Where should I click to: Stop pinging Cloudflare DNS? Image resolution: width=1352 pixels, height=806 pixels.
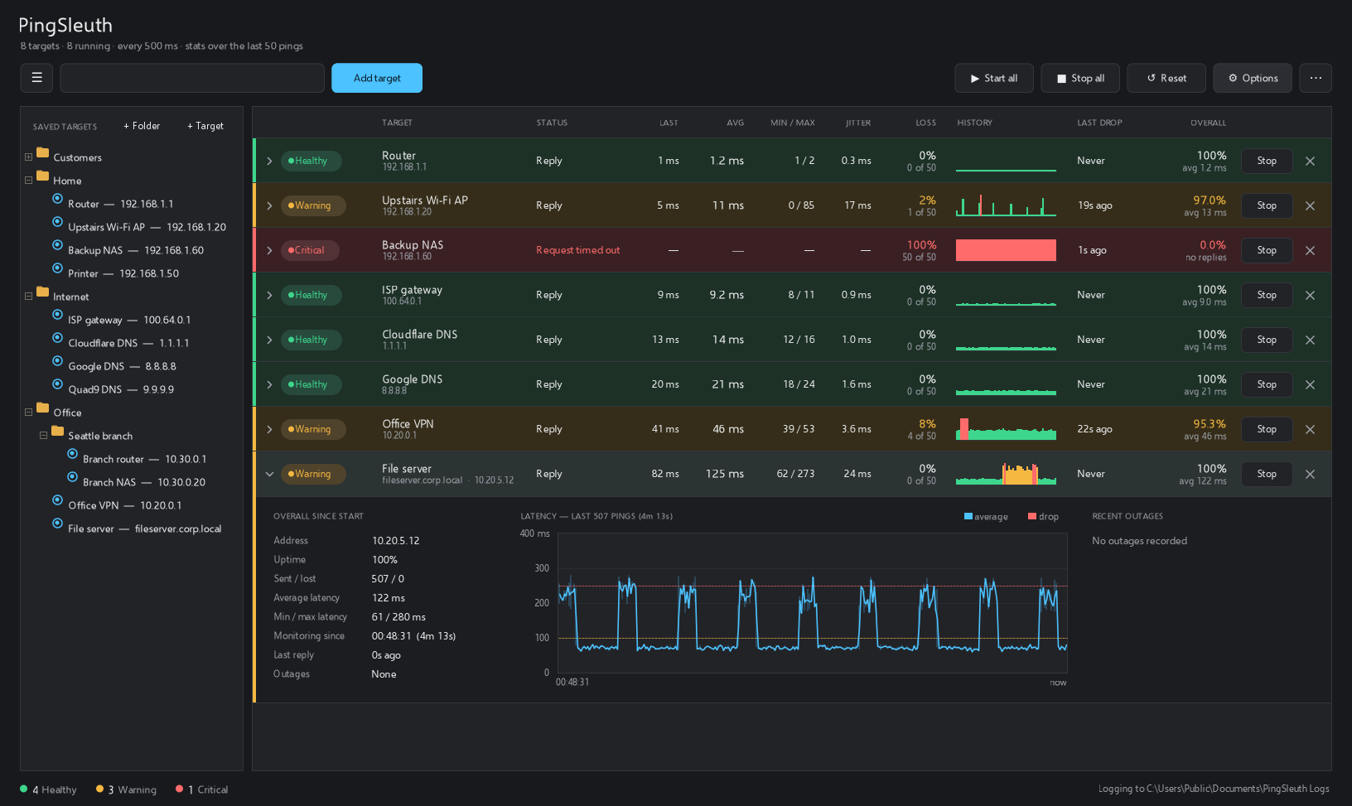click(x=1267, y=340)
